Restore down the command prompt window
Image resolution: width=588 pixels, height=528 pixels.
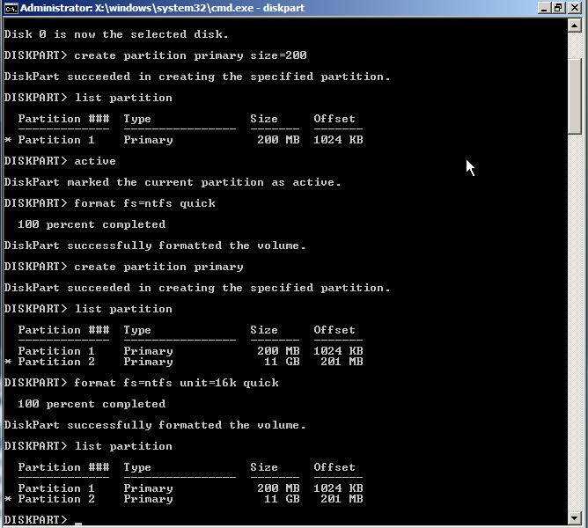558,8
